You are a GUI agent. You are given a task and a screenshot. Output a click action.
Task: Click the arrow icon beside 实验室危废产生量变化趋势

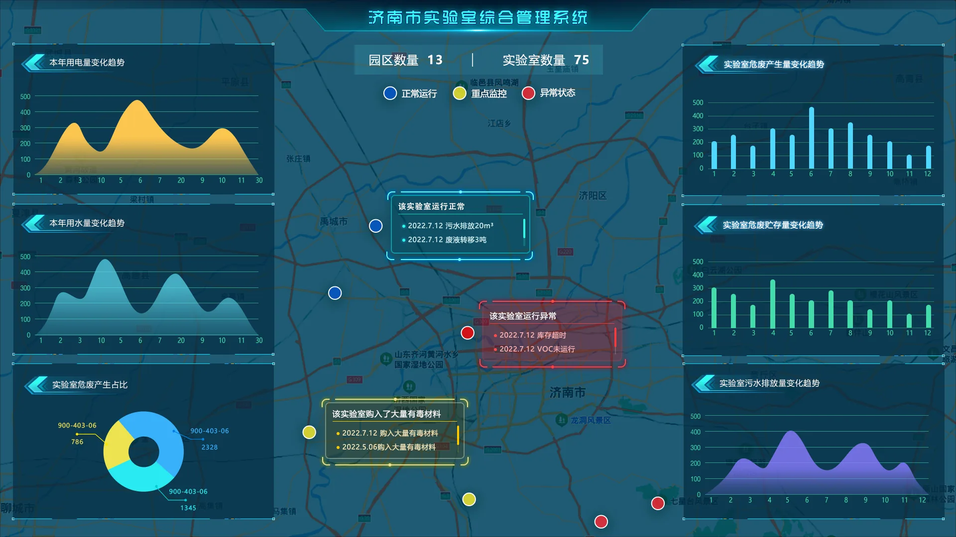click(x=708, y=64)
